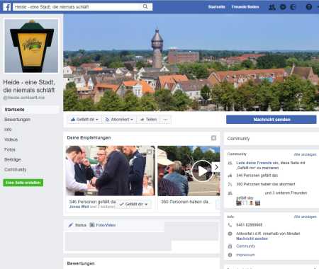Open the cover photo of Heide
The width and height of the screenshot is (319, 269).
point(191,62)
